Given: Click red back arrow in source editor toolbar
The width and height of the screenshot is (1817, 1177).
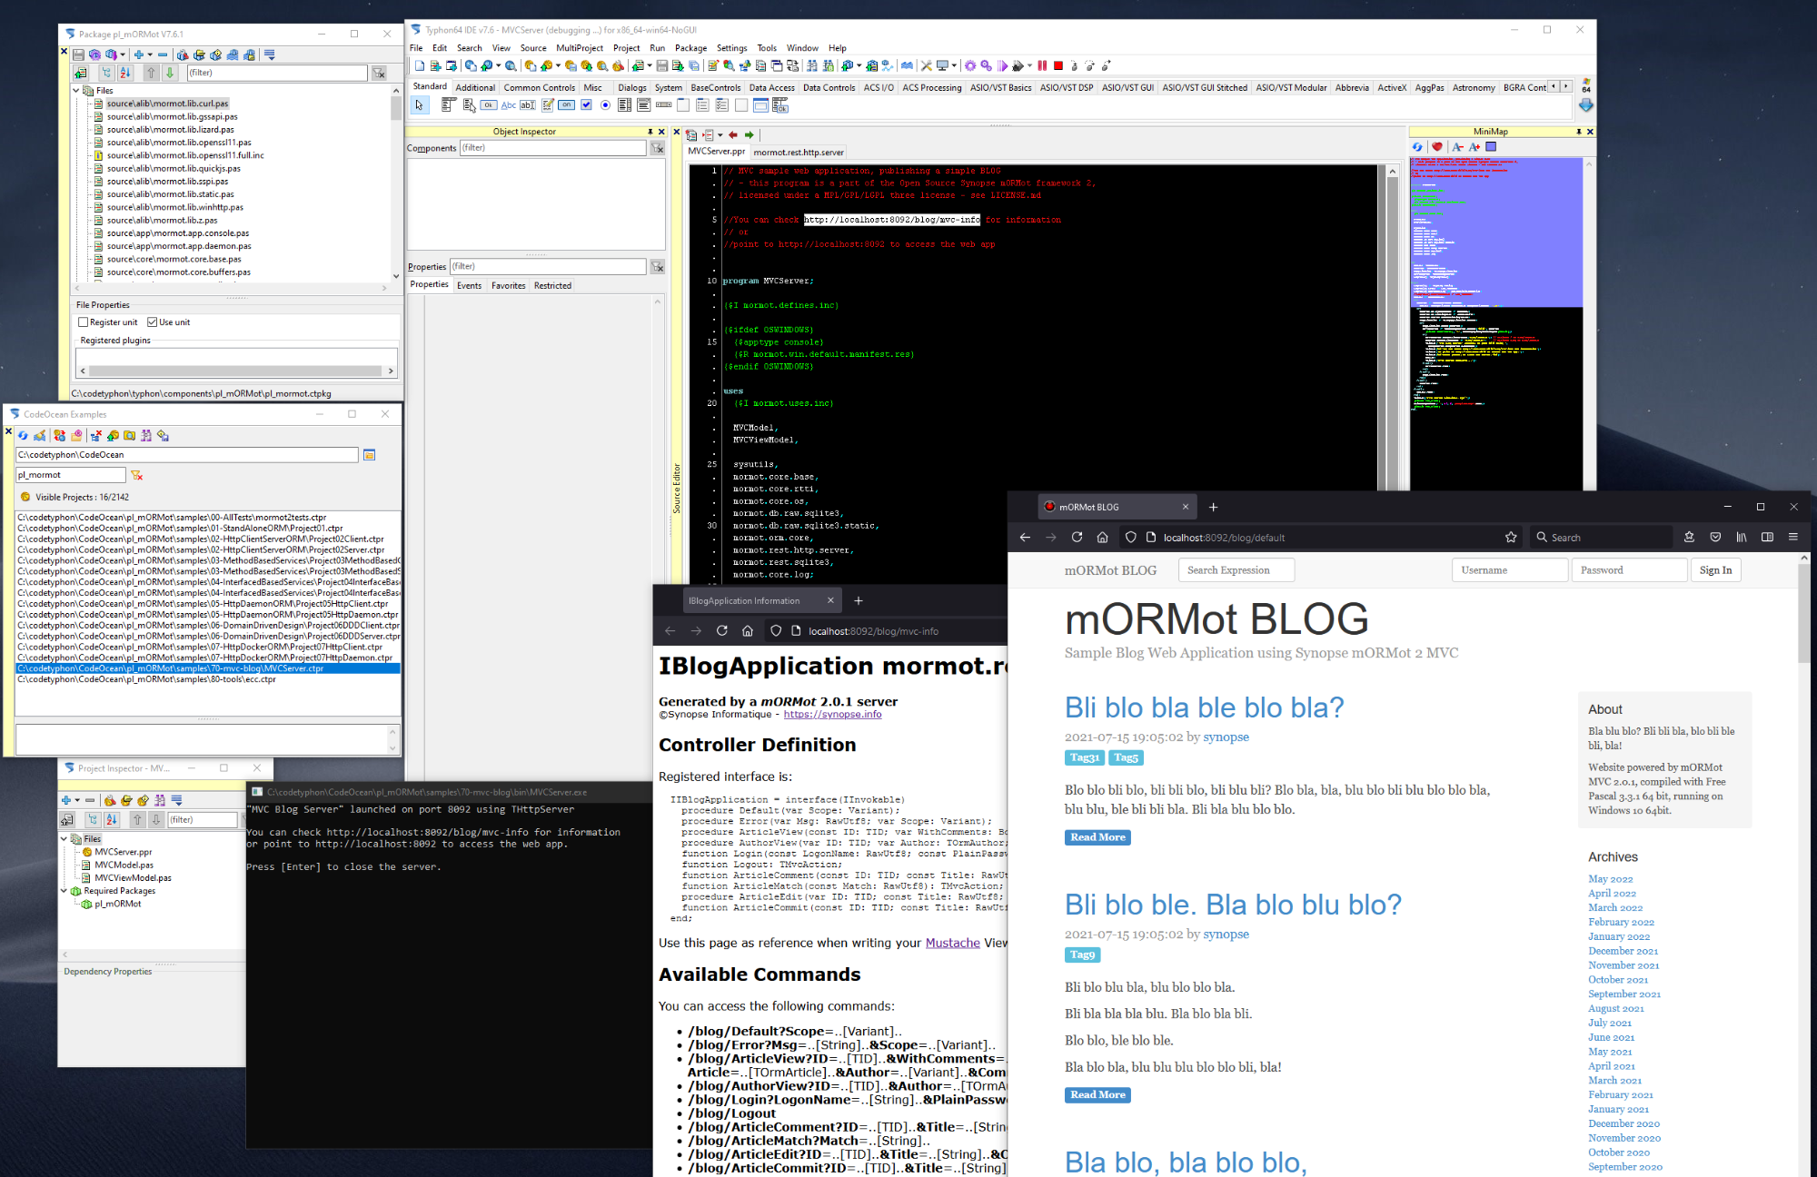Looking at the screenshot, I should [x=733, y=134].
